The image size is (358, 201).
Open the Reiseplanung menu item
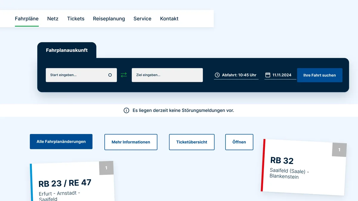point(109,18)
